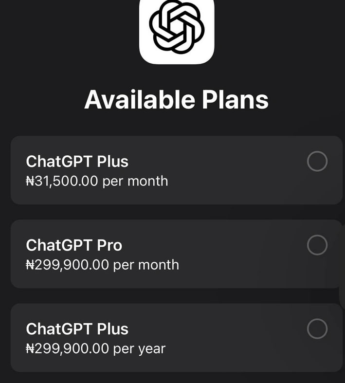Tap the ₦299,900.00 per year price

click(96, 348)
